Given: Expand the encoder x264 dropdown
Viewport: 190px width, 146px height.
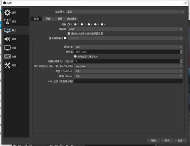Looking at the screenshot, I should (x=125, y=29).
